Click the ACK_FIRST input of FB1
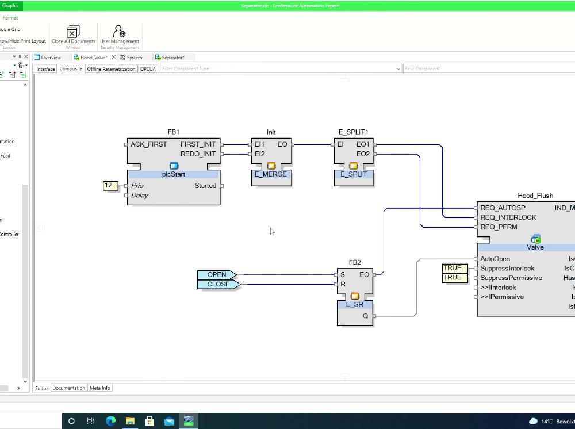The image size is (575, 429). (148, 144)
